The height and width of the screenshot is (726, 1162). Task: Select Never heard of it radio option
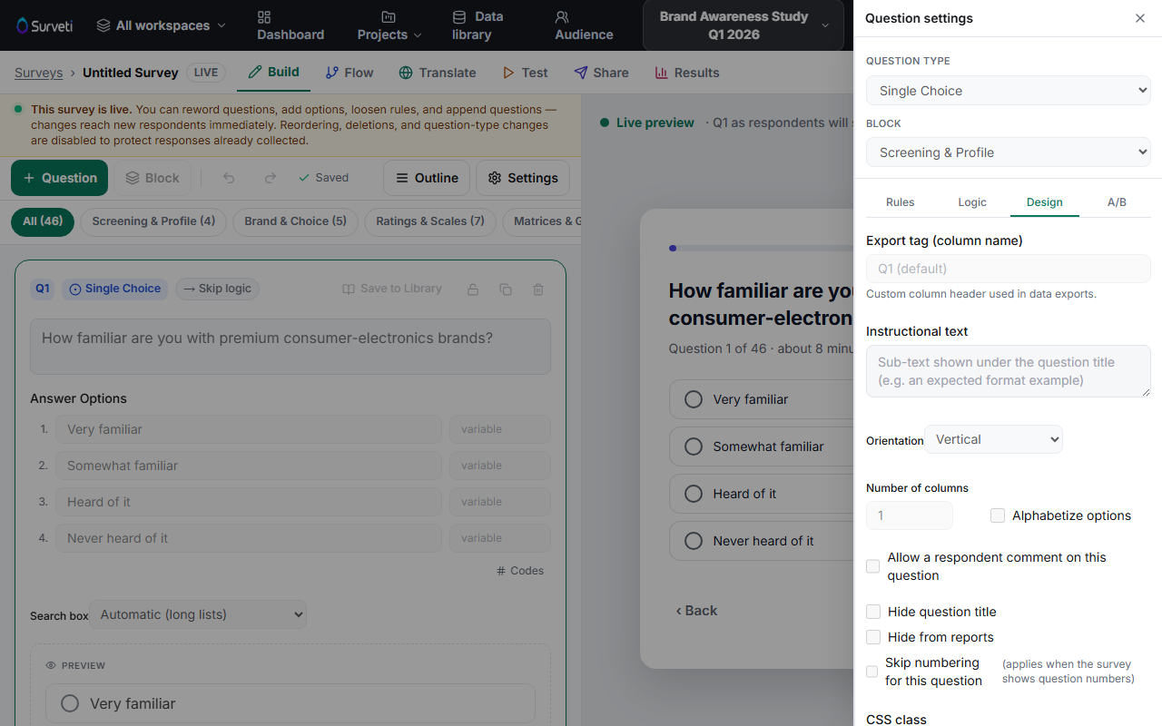point(694,541)
